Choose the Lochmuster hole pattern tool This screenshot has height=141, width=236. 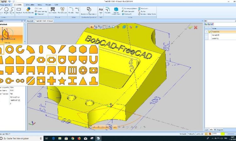(x=53, y=10)
